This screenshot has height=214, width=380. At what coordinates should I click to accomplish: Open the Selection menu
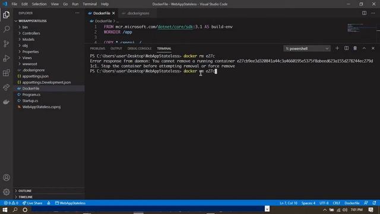(39, 4)
